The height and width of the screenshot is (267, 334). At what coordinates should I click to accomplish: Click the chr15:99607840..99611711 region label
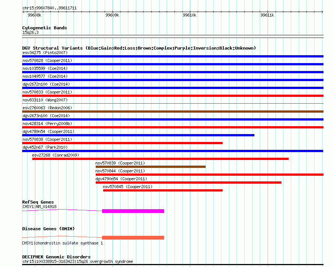[x=50, y=8]
